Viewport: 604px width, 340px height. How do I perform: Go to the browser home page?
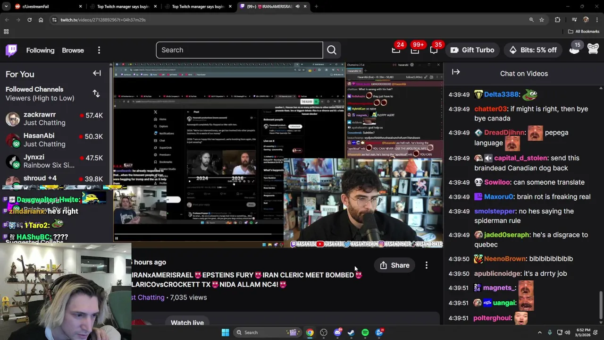pyautogui.click(x=41, y=20)
